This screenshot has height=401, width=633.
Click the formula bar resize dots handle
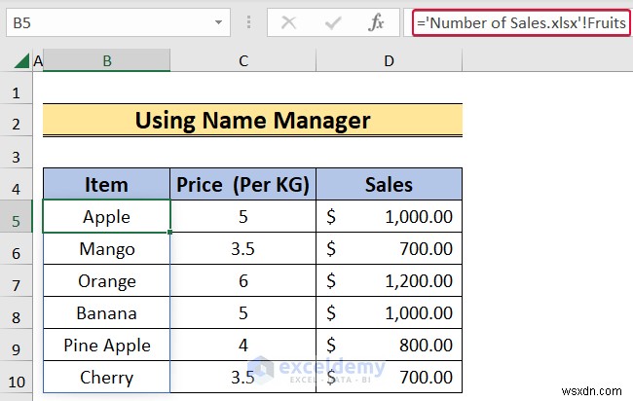tap(248, 22)
